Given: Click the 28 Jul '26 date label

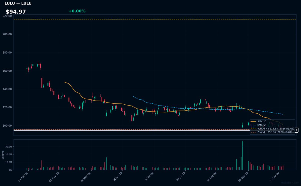Looking at the screenshot, I should [181, 177].
